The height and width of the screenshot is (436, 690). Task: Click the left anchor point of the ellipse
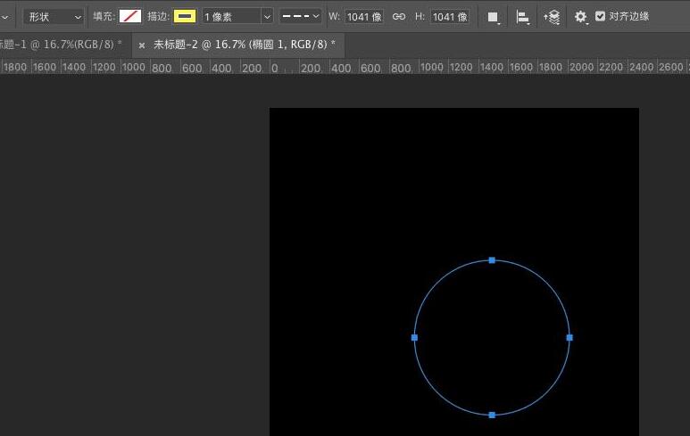414,337
